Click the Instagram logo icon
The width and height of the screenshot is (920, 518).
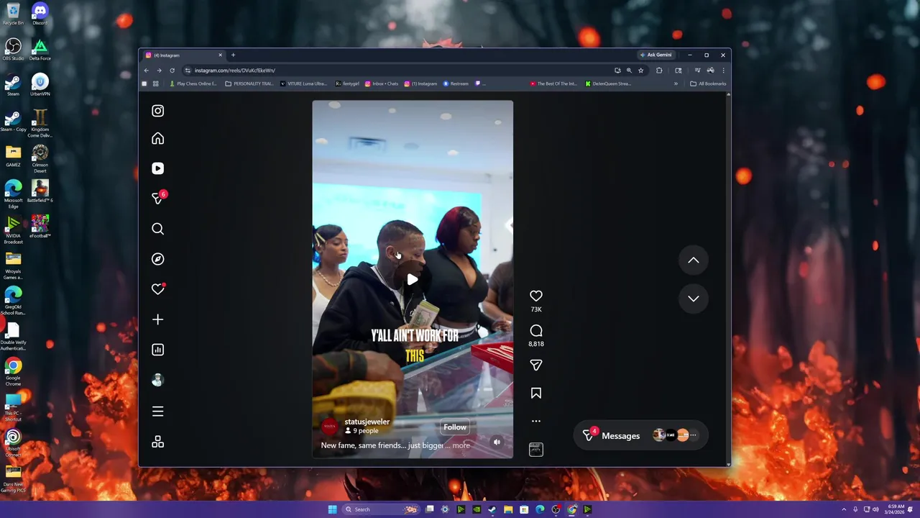(158, 111)
